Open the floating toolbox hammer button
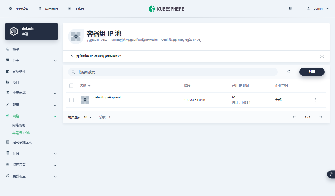Screen dimensions: 335x196 coord(331,174)
